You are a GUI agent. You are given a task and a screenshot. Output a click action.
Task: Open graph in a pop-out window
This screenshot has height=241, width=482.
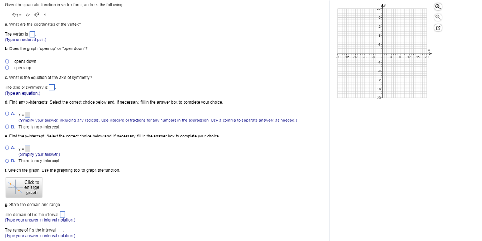[x=438, y=28]
